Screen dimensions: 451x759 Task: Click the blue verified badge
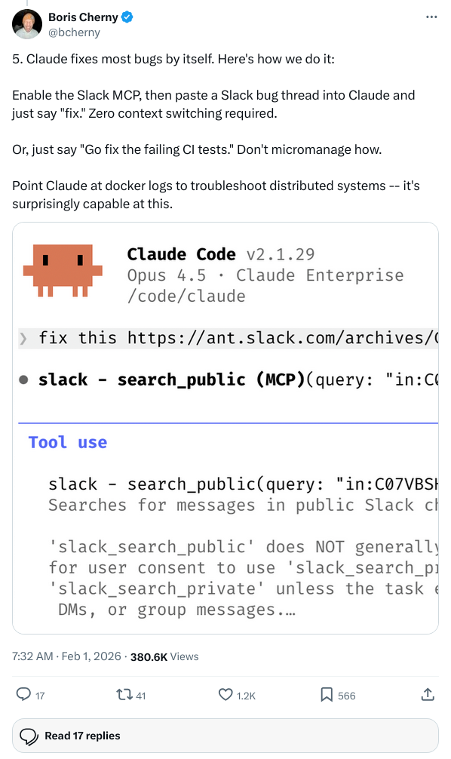point(127,17)
